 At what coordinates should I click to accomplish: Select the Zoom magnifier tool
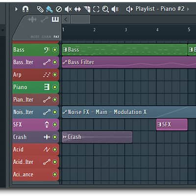[x=105, y=9]
